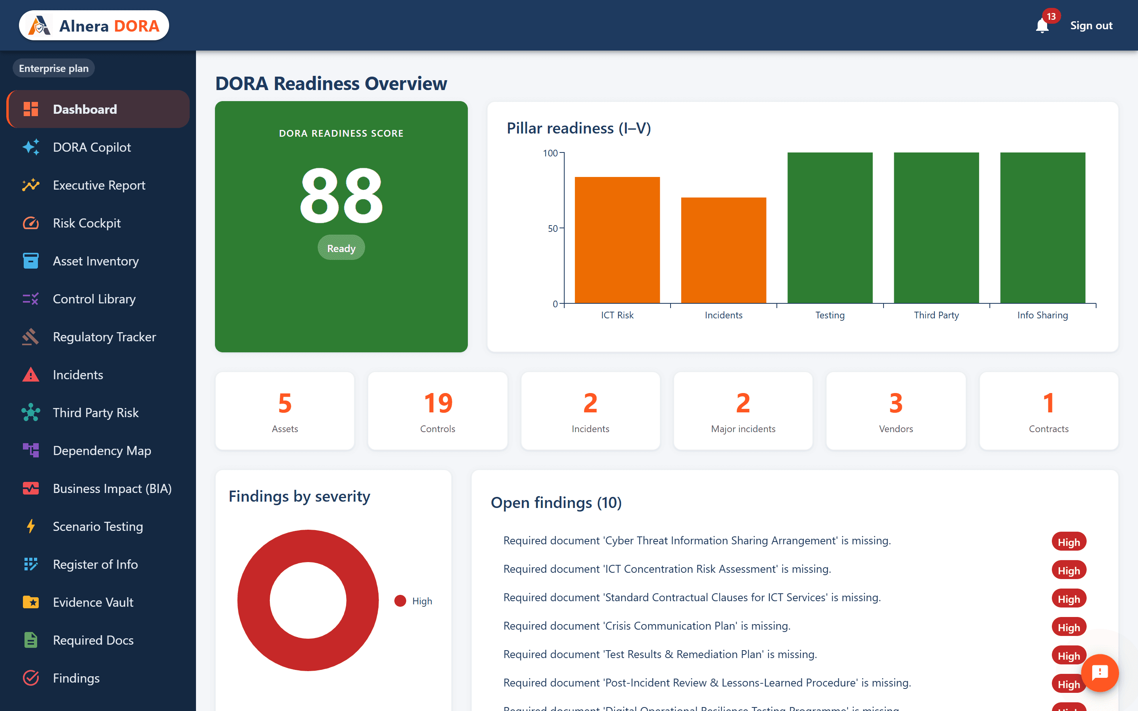Click the DORA Copilot sparkle icon
Screen dimensions: 1138x711
tap(31, 147)
